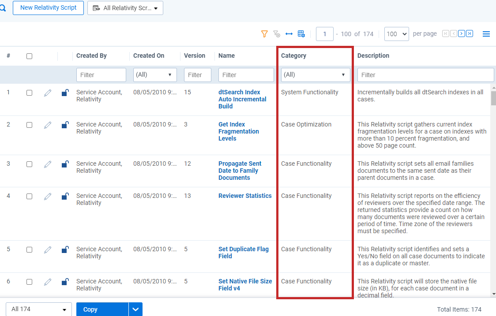Open the Category (All) filter dropdown
The height and width of the screenshot is (316, 496).
tap(316, 75)
